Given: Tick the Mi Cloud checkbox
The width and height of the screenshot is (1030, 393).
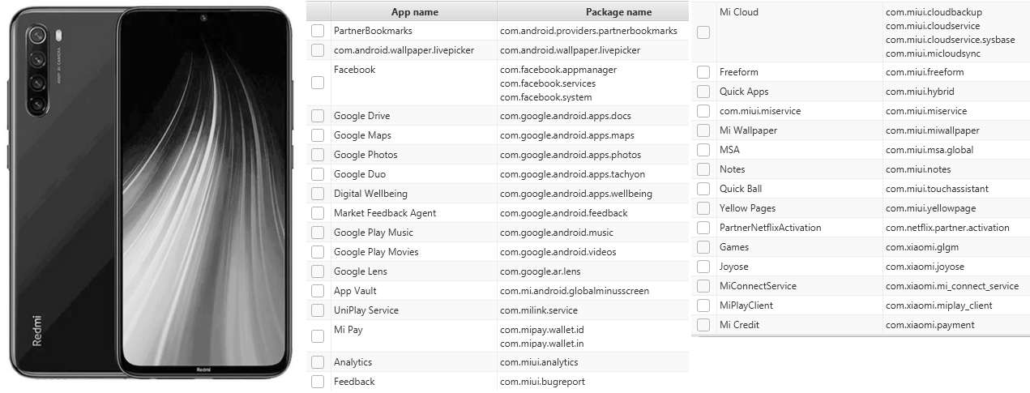Looking at the screenshot, I should tap(703, 32).
